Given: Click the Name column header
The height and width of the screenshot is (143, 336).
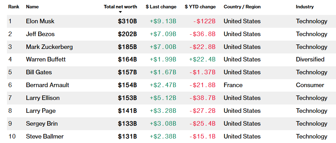Looking at the screenshot, I should 32,7.
